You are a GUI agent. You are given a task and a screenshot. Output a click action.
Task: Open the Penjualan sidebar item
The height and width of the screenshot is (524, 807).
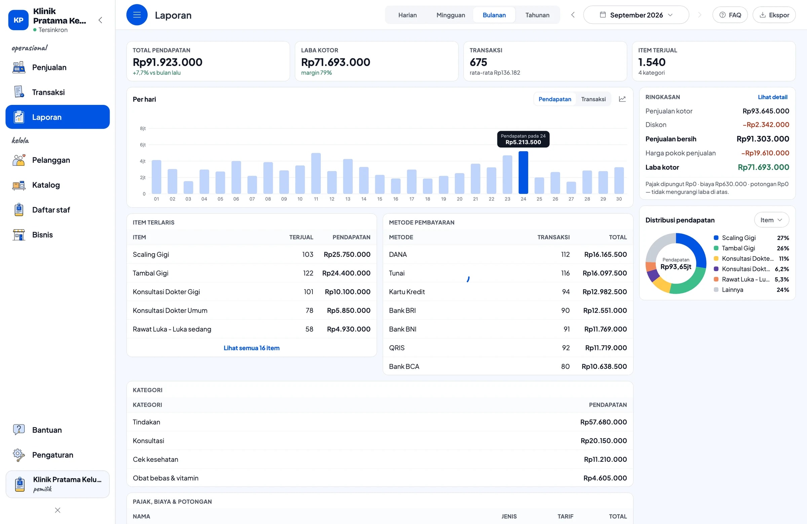[57, 67]
